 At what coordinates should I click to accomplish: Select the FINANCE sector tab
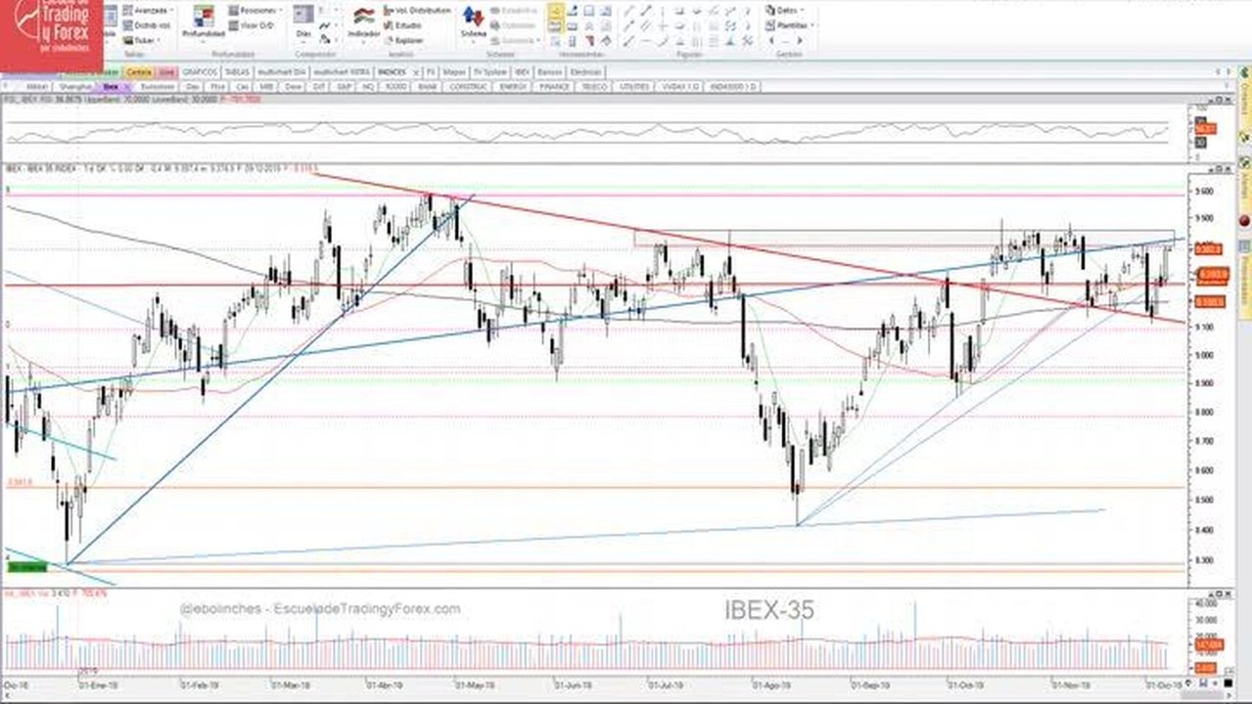pos(556,86)
